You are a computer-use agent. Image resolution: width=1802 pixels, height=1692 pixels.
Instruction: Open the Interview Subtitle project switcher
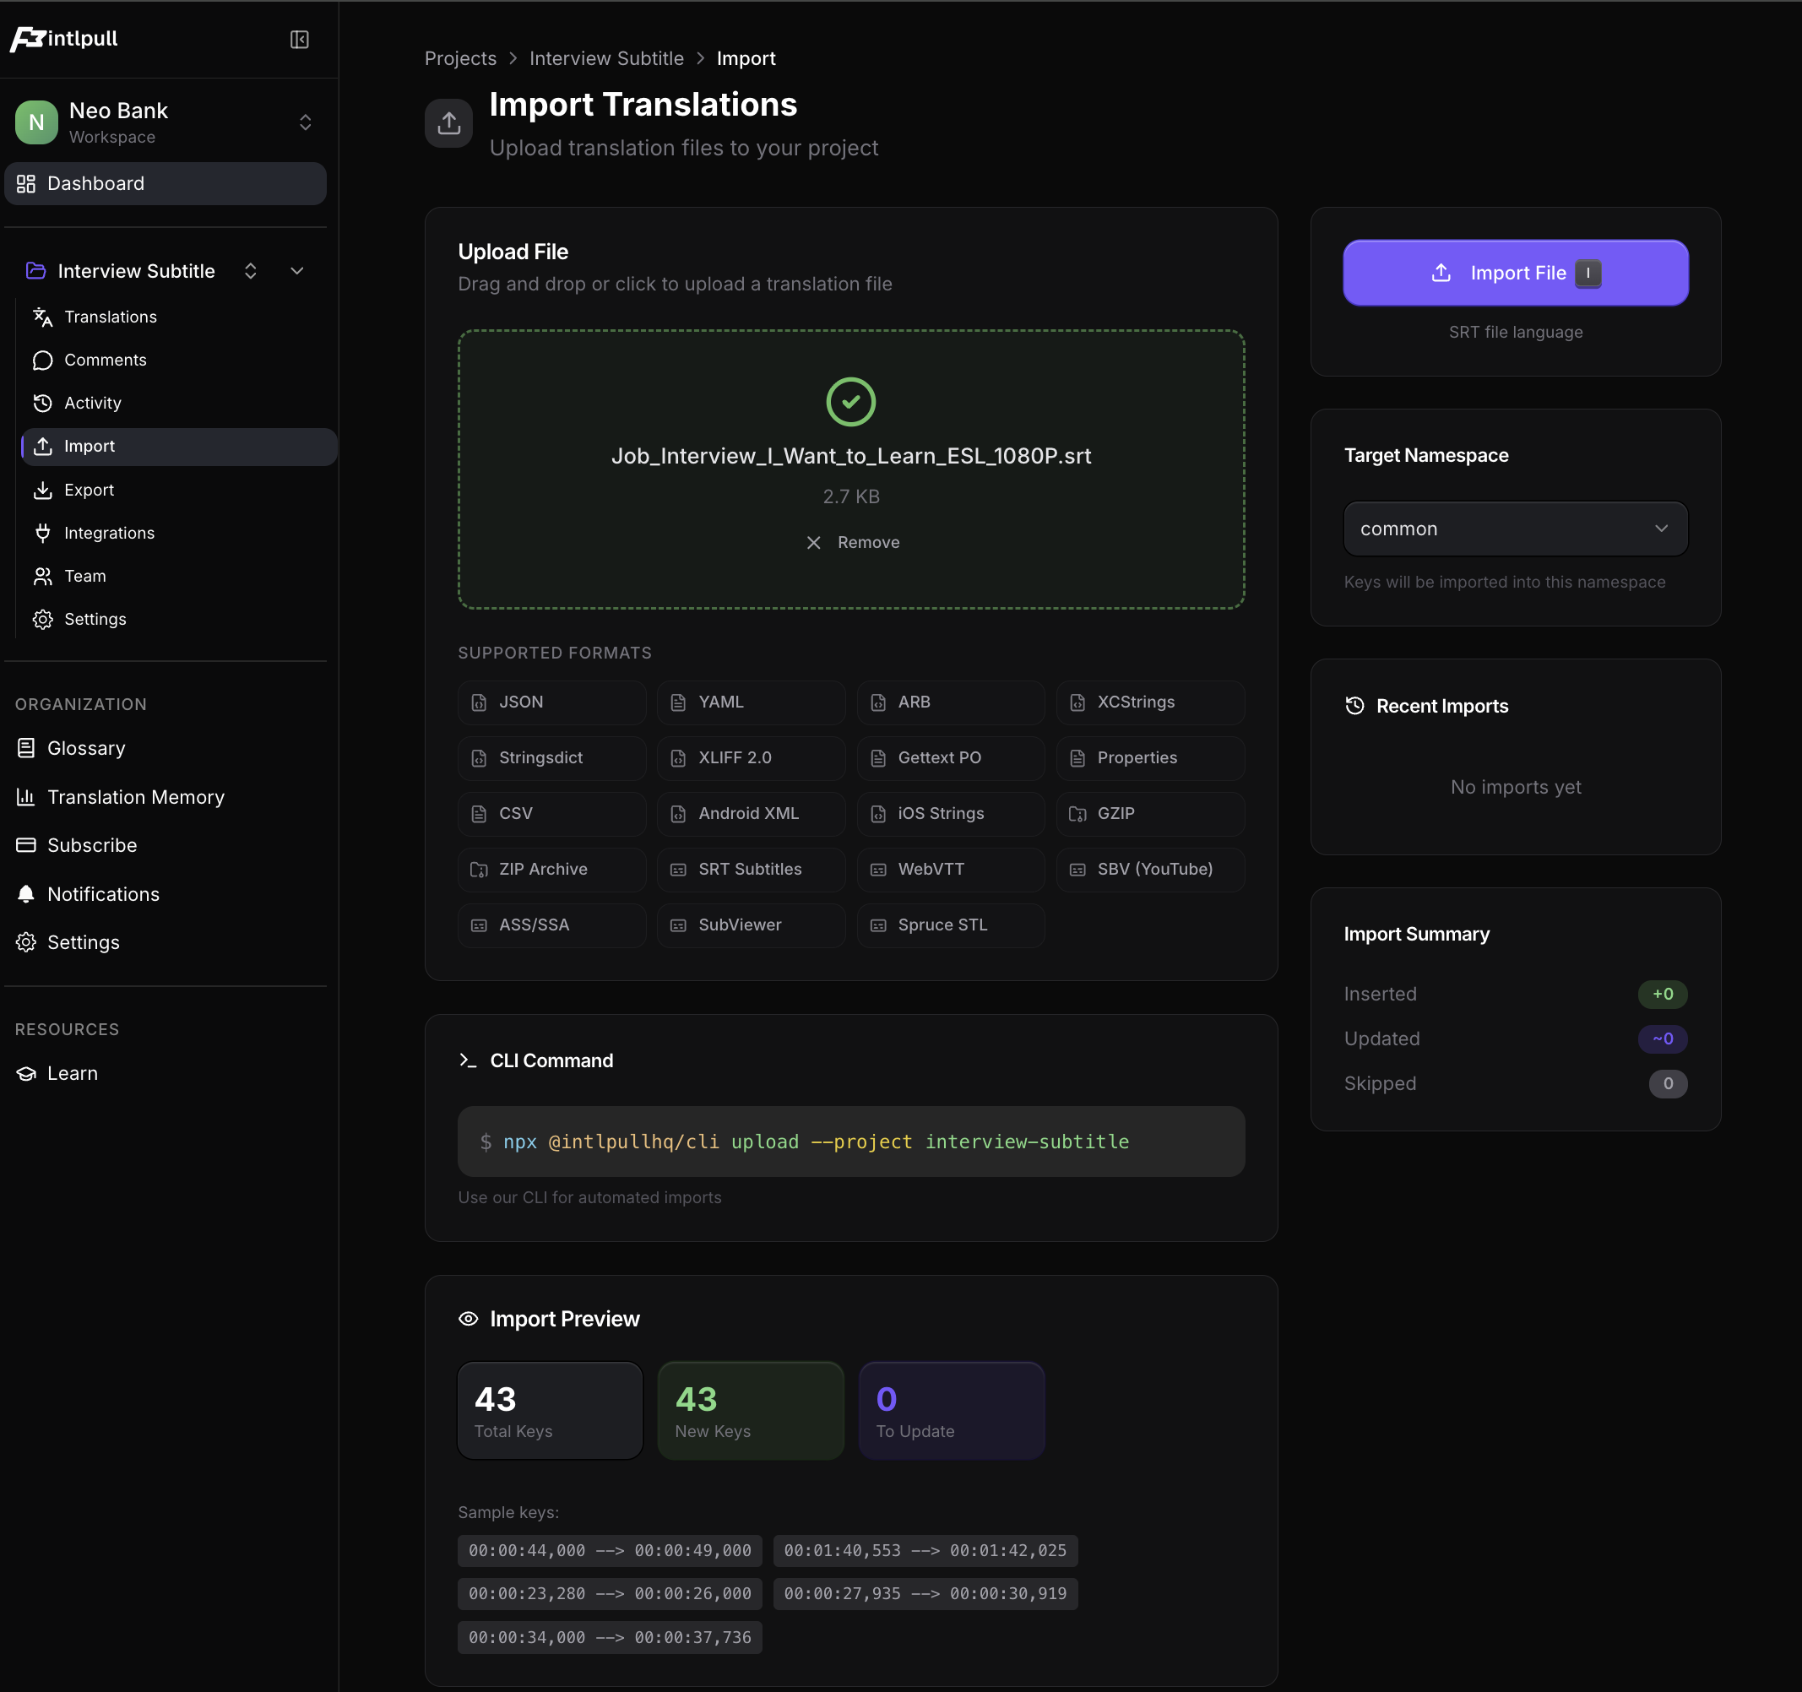[x=251, y=271]
